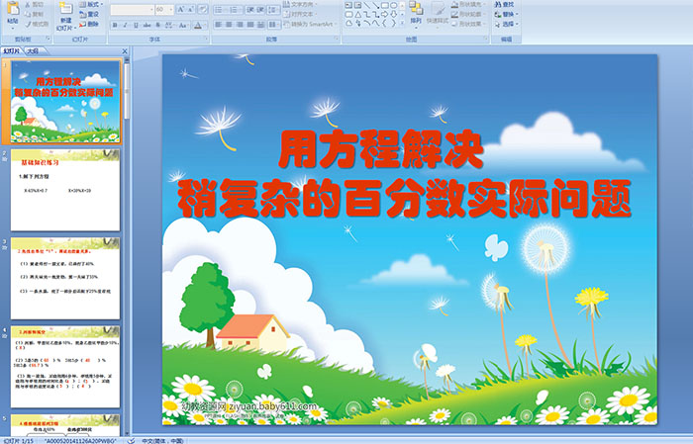
Task: Switch to the Slides (幻灯片) pane tab
Action: [x=12, y=51]
